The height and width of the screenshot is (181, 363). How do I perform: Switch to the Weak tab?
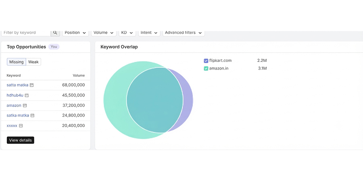(33, 62)
